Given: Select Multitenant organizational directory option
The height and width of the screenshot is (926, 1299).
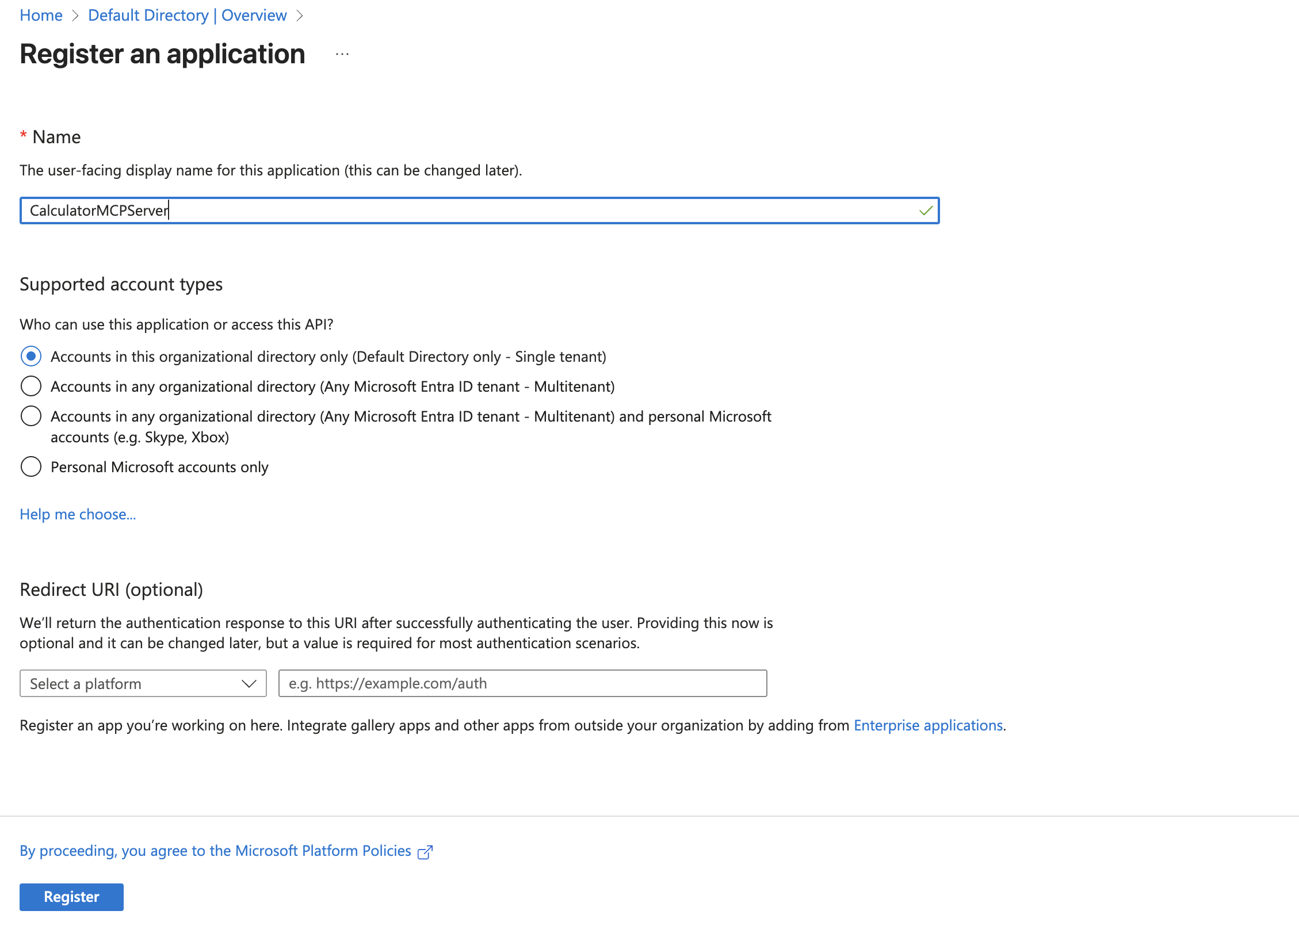Looking at the screenshot, I should 31,387.
